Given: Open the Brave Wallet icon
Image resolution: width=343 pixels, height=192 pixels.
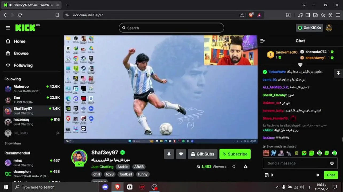Looking at the screenshot, I should [x=315, y=15].
